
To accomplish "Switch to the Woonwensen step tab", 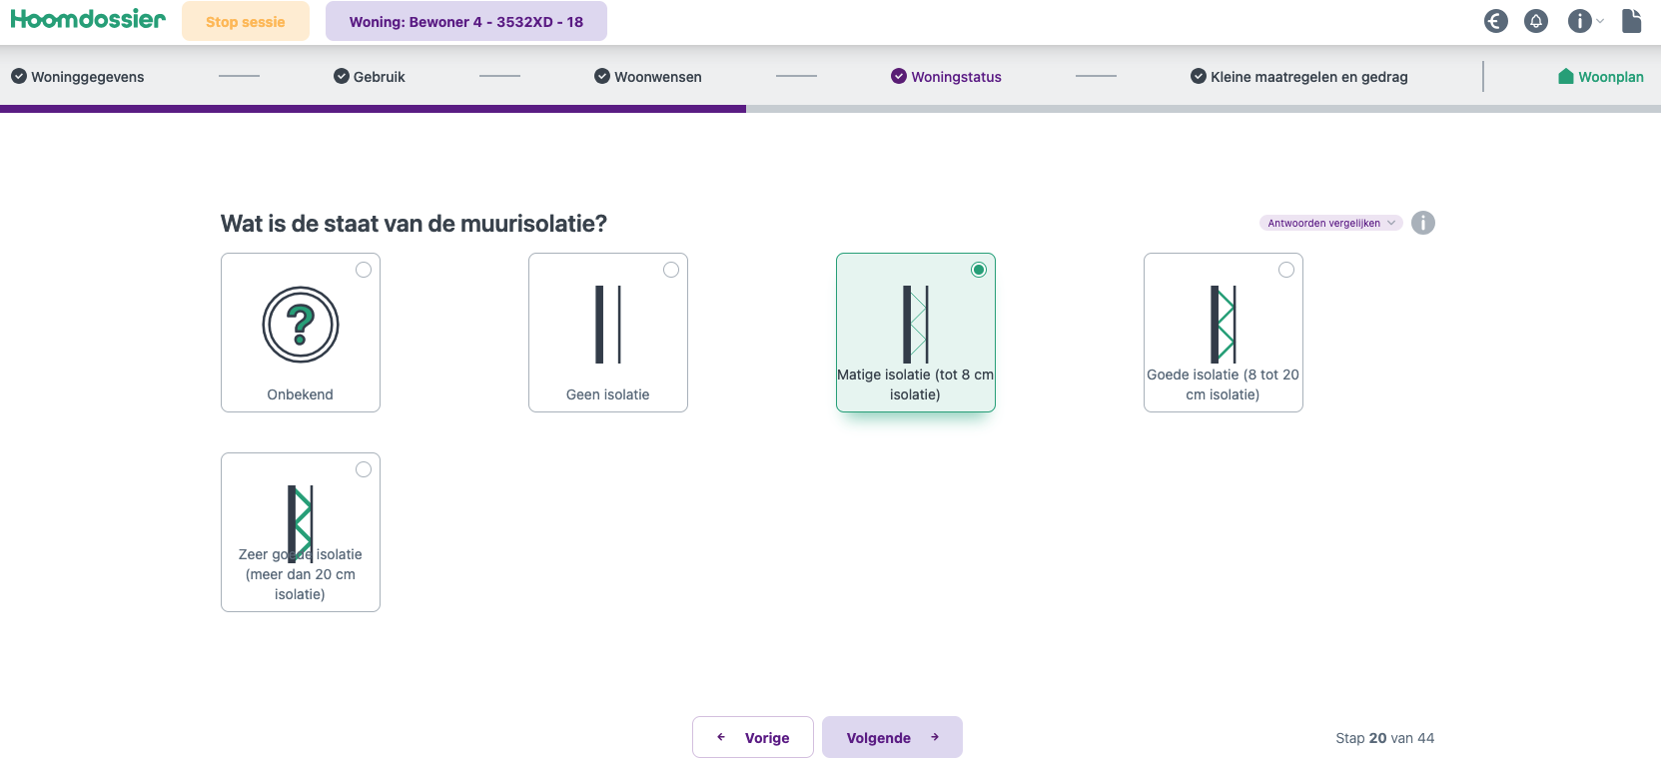I will coord(648,77).
